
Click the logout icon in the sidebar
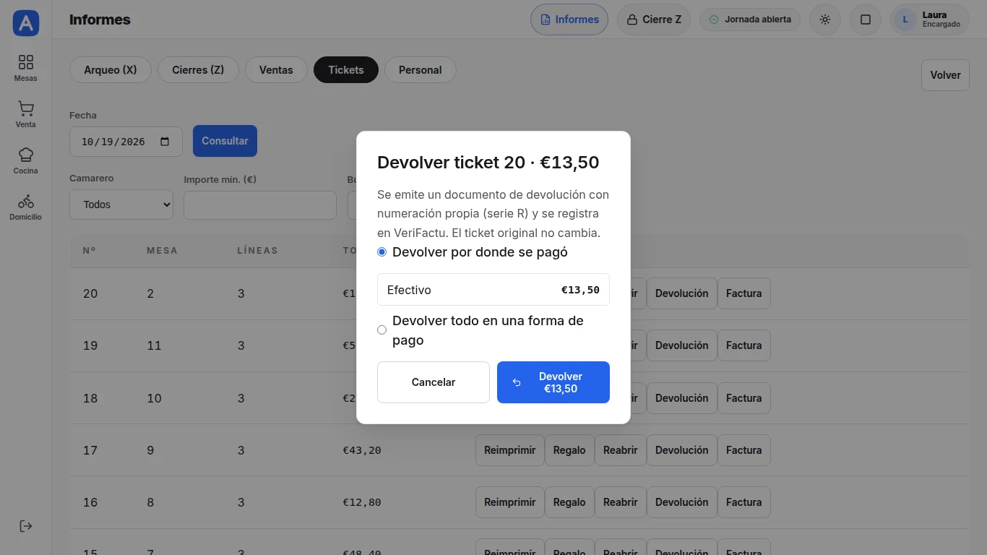[26, 526]
